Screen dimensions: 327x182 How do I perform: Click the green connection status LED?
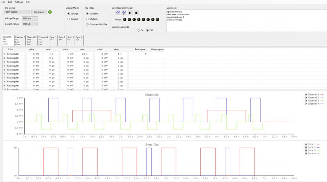point(50,12)
